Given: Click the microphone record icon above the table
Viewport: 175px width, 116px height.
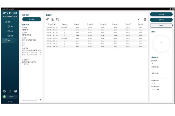Looking at the screenshot, I should point(48,19).
